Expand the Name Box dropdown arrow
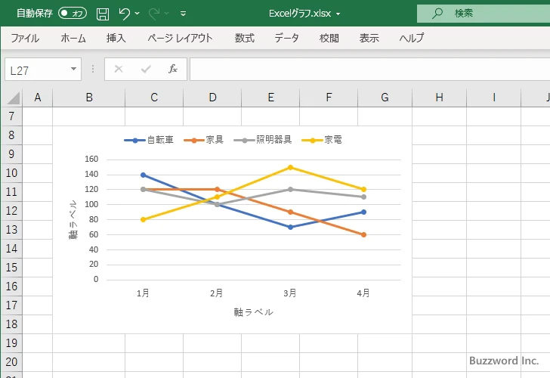The height and width of the screenshot is (378, 550). [73, 69]
